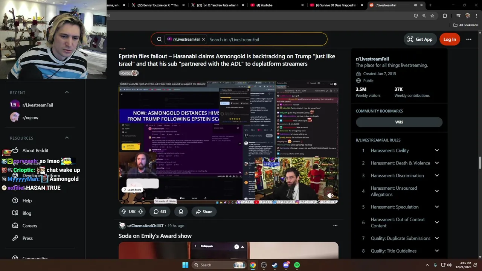The width and height of the screenshot is (482, 271).
Task: Open the Soda on Emily's Award show post
Action: tap(155, 236)
